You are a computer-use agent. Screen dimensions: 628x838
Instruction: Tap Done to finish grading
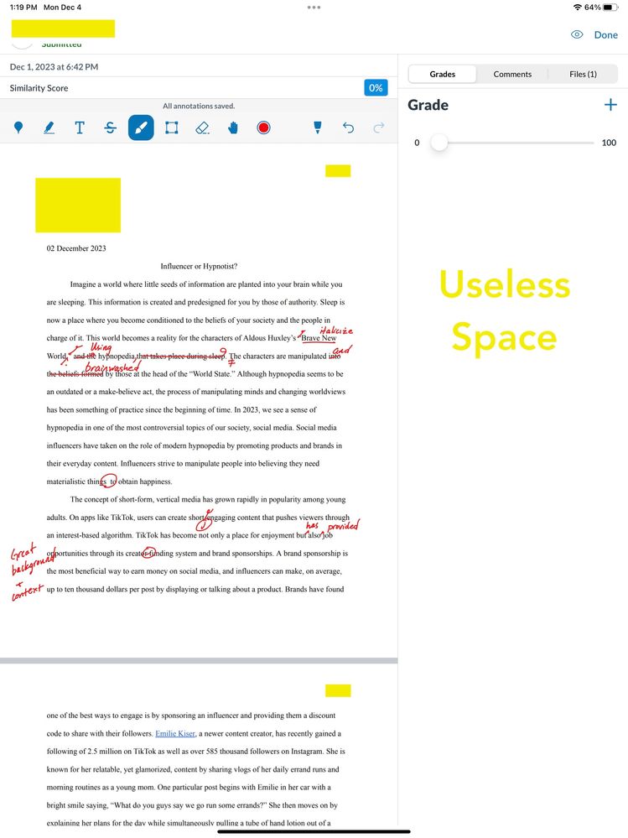[x=605, y=35]
